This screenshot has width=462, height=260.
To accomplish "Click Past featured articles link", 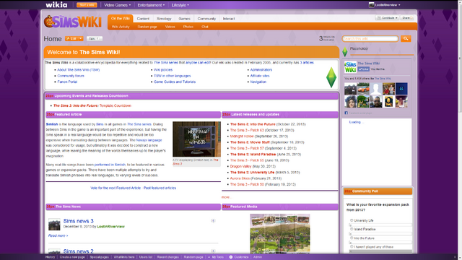I will pyautogui.click(x=160, y=188).
